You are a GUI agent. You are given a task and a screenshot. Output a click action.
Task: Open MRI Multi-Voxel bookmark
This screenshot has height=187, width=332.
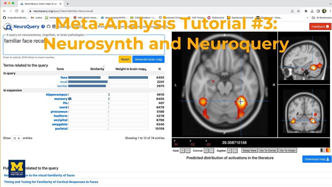tap(86, 18)
